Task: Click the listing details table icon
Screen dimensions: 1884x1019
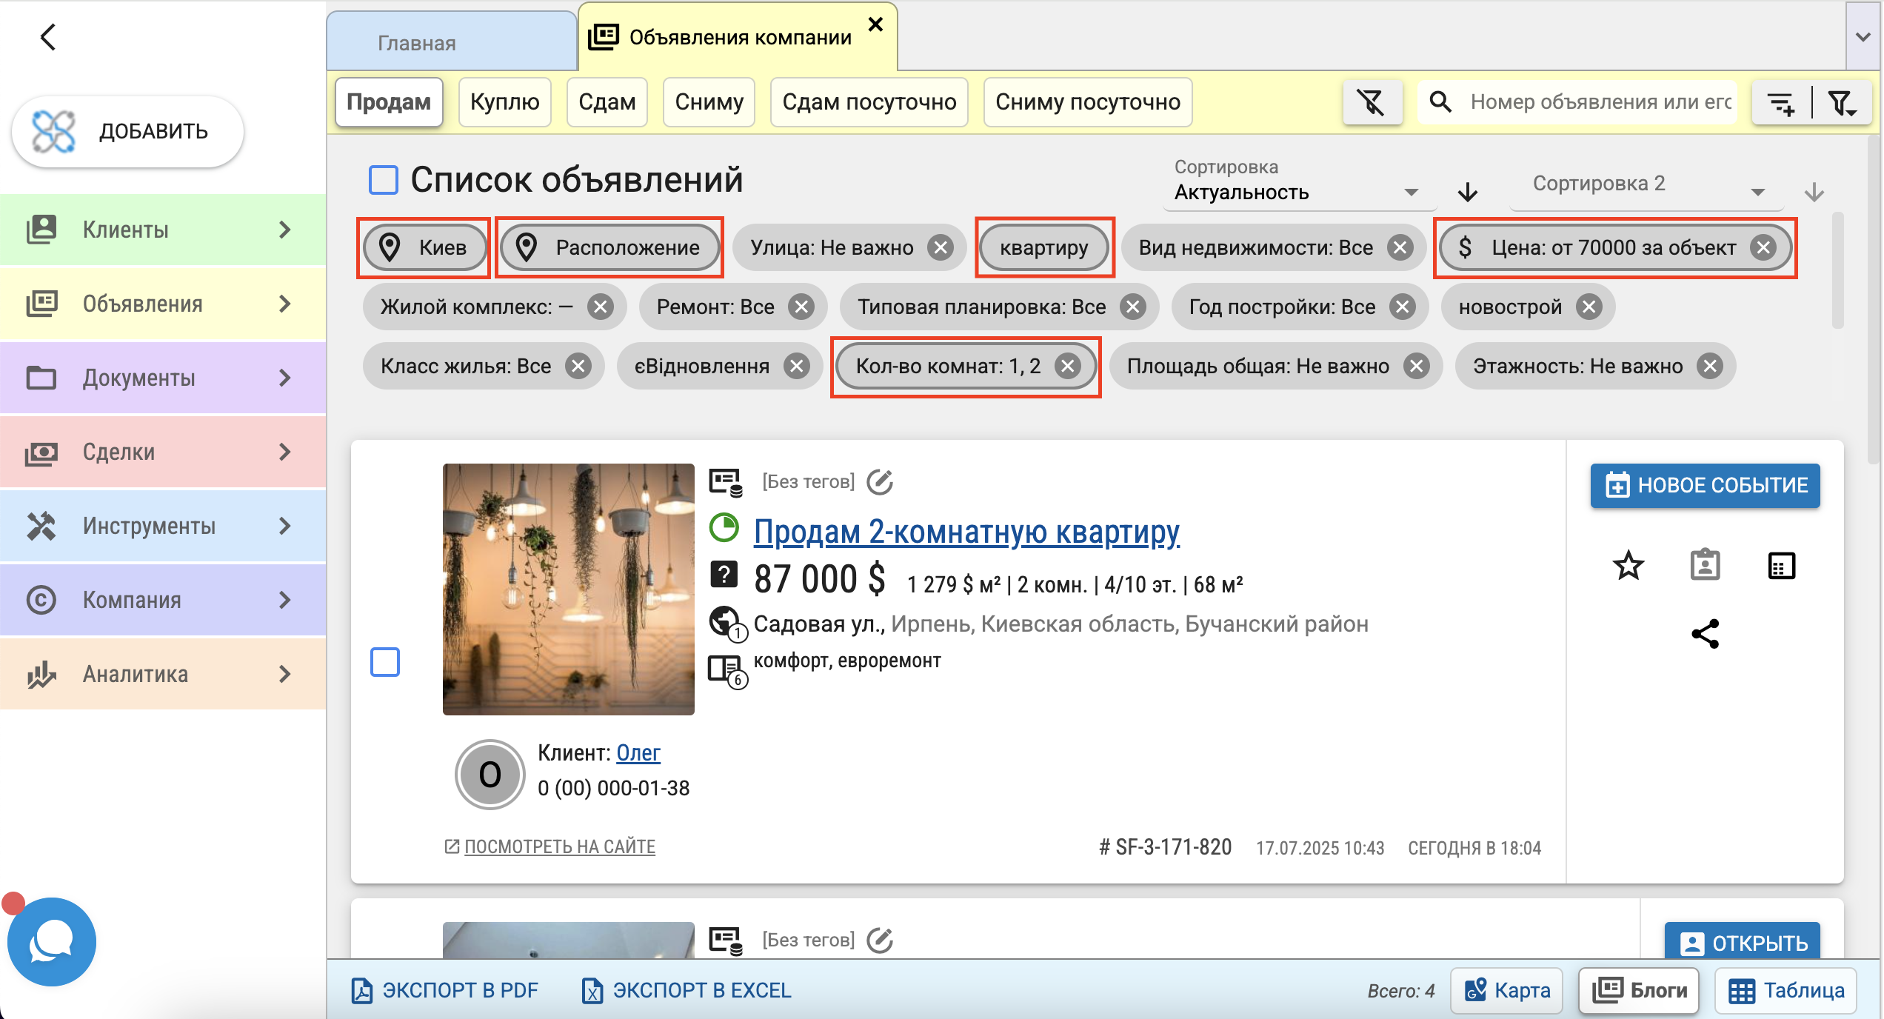Action: pos(1781,566)
